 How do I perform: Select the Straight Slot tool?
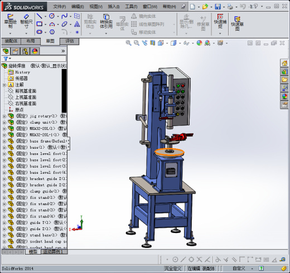tap(40, 32)
